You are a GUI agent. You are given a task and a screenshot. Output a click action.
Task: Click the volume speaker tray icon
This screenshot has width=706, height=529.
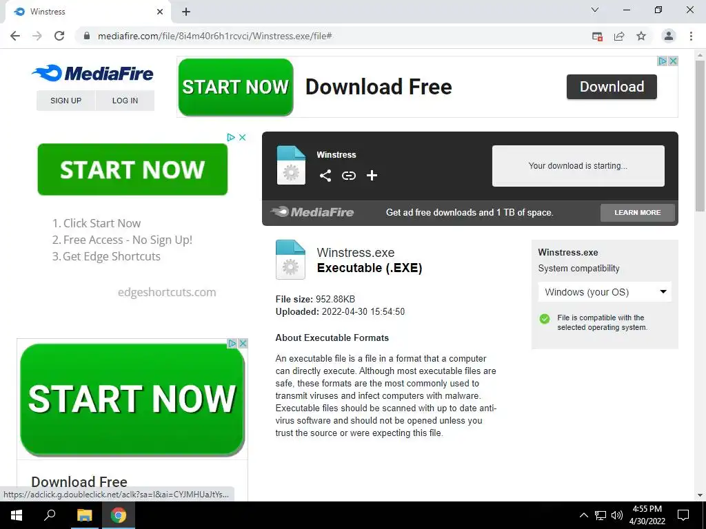[x=617, y=515]
